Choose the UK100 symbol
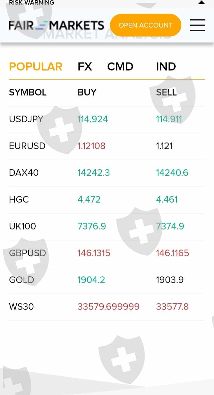This screenshot has width=214, height=395. [x=23, y=227]
